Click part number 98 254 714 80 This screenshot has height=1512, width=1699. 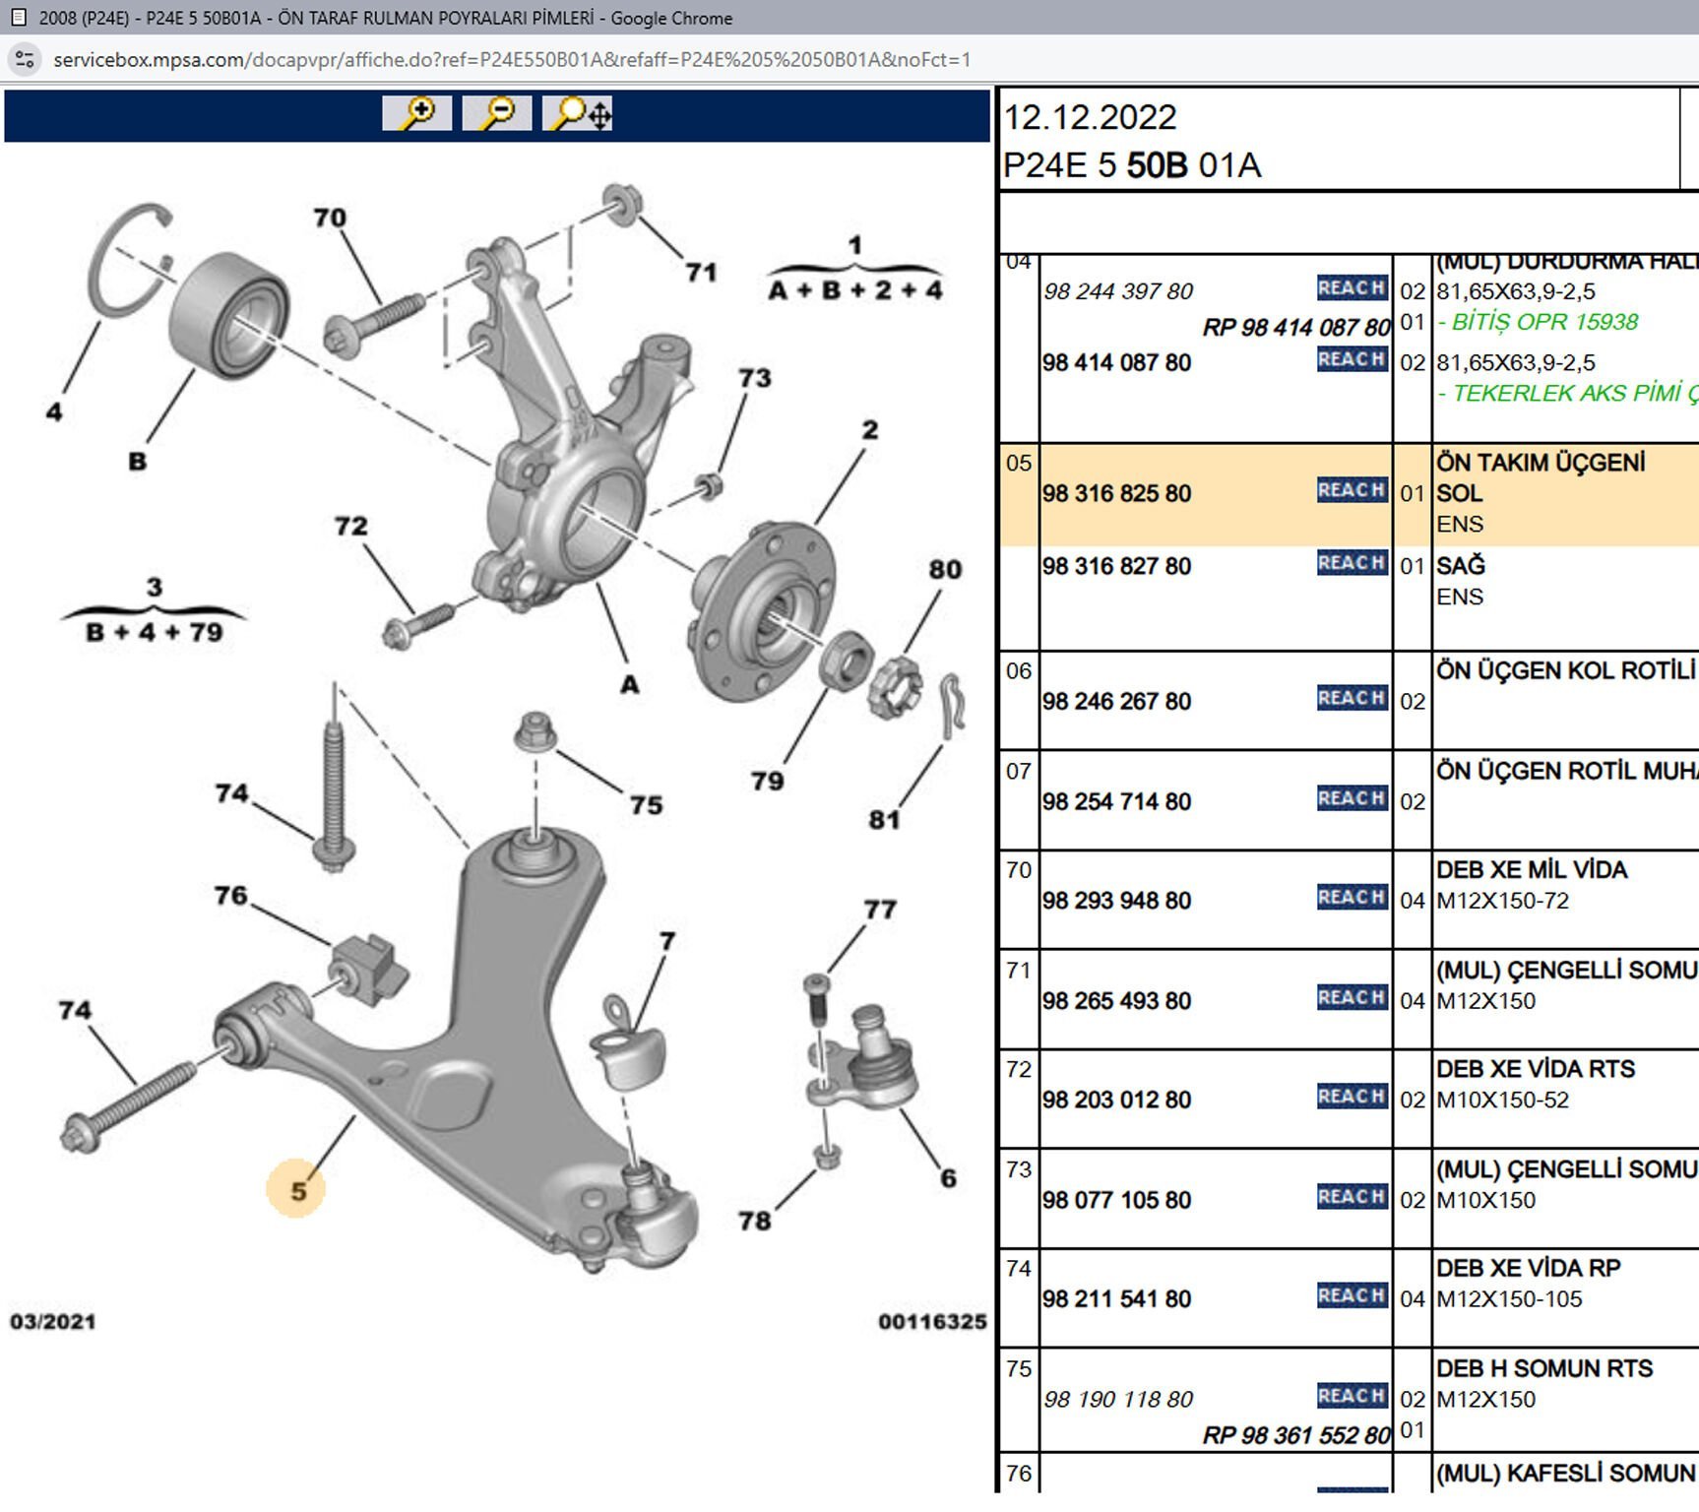pyautogui.click(x=1116, y=802)
